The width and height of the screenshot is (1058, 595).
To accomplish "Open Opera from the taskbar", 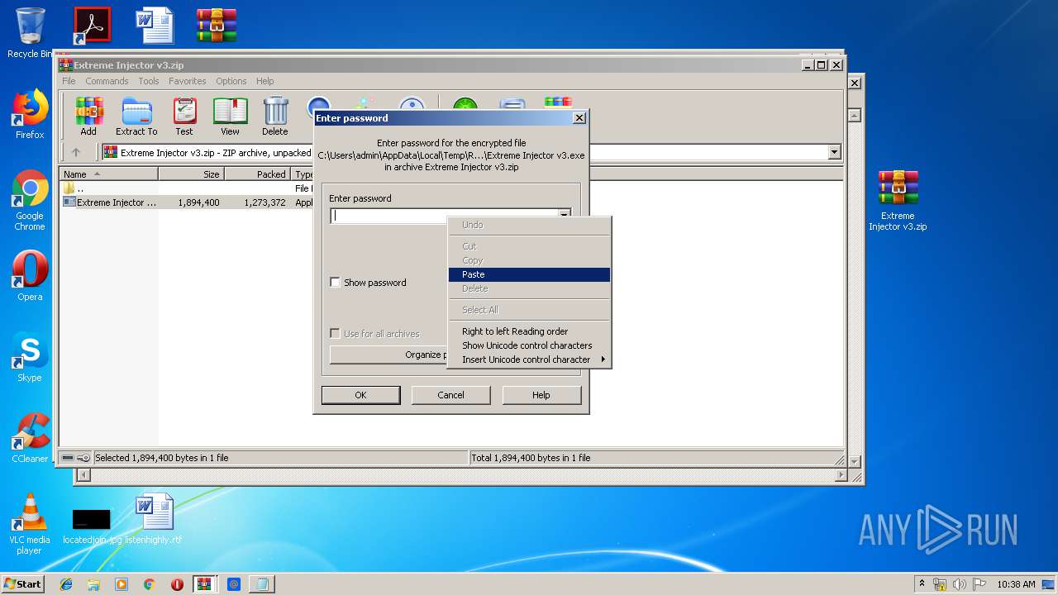I will pos(177,584).
